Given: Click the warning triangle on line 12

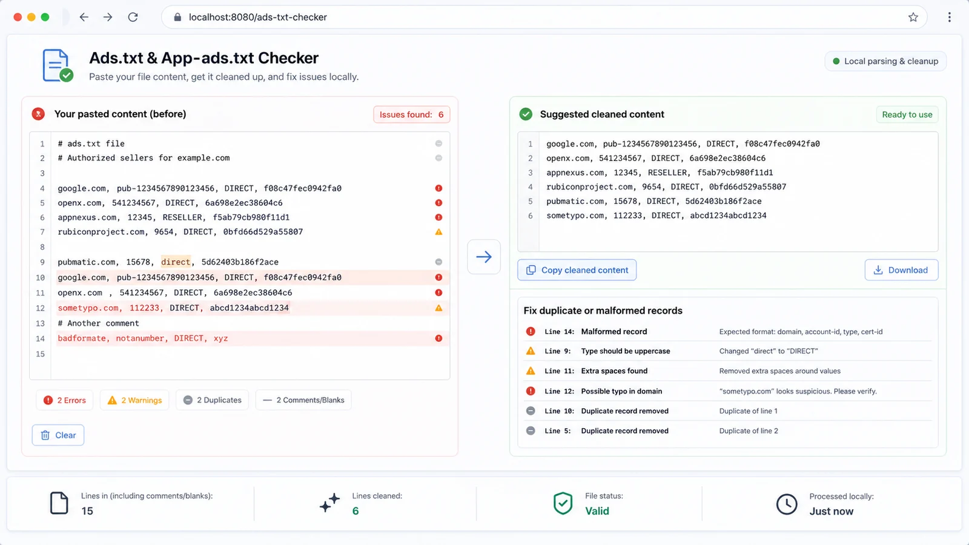Looking at the screenshot, I should [x=438, y=308].
